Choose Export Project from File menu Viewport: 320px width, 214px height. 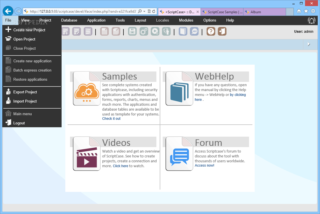[x=32, y=92]
